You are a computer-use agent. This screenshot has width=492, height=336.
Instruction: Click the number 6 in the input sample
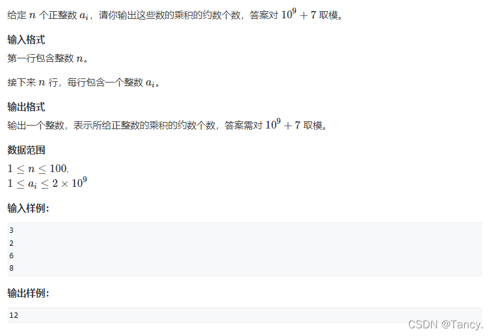pyautogui.click(x=11, y=255)
